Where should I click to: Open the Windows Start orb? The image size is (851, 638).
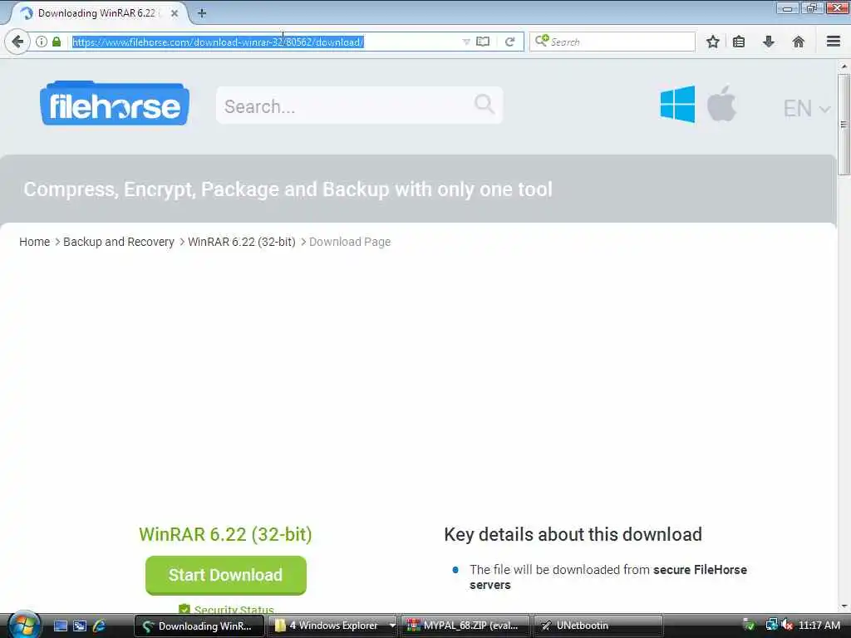[24, 625]
